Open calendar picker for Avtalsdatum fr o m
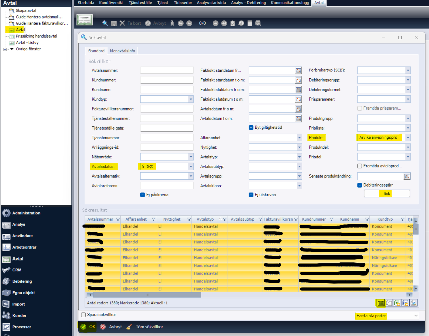The width and height of the screenshot is (429, 336). [x=298, y=109]
